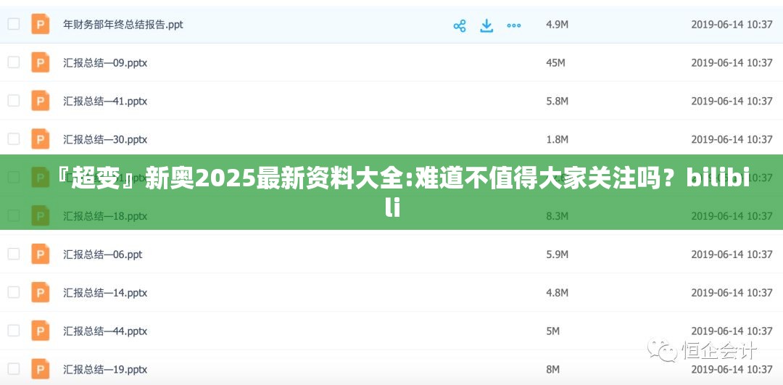Download the 年财务部年终总结报告.ppt file
This screenshot has height=385, width=783.
tap(486, 25)
